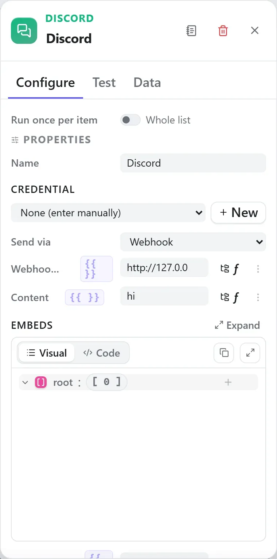The height and width of the screenshot is (559, 277).
Task: Switch to the Configure tab
Action: click(46, 83)
